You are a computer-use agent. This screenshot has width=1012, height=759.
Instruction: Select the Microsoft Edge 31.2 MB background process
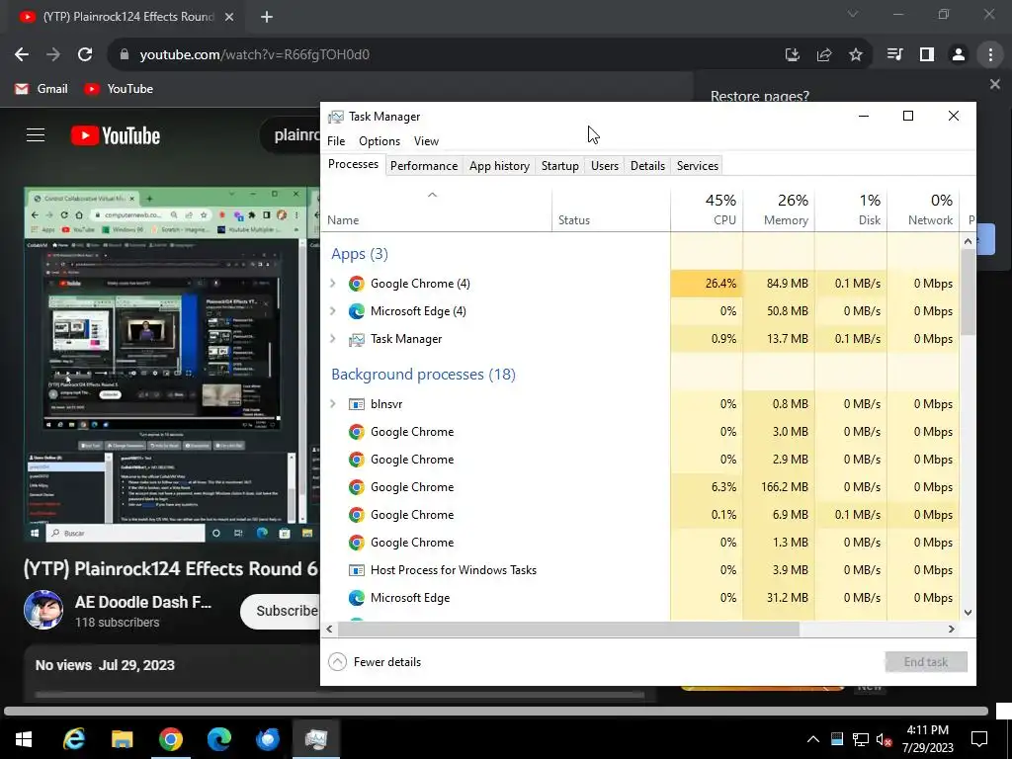pyautogui.click(x=639, y=598)
